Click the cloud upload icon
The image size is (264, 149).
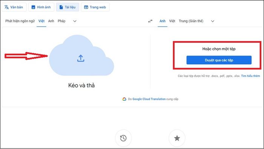pos(81,58)
